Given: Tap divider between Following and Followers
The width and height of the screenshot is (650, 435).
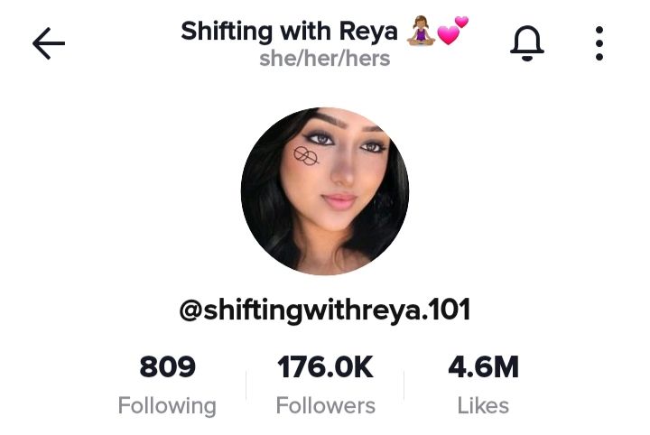Looking at the screenshot, I should click(246, 385).
